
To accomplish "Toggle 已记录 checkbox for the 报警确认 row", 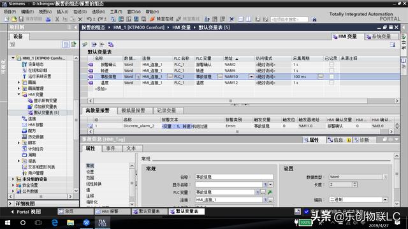I will 331,64.
